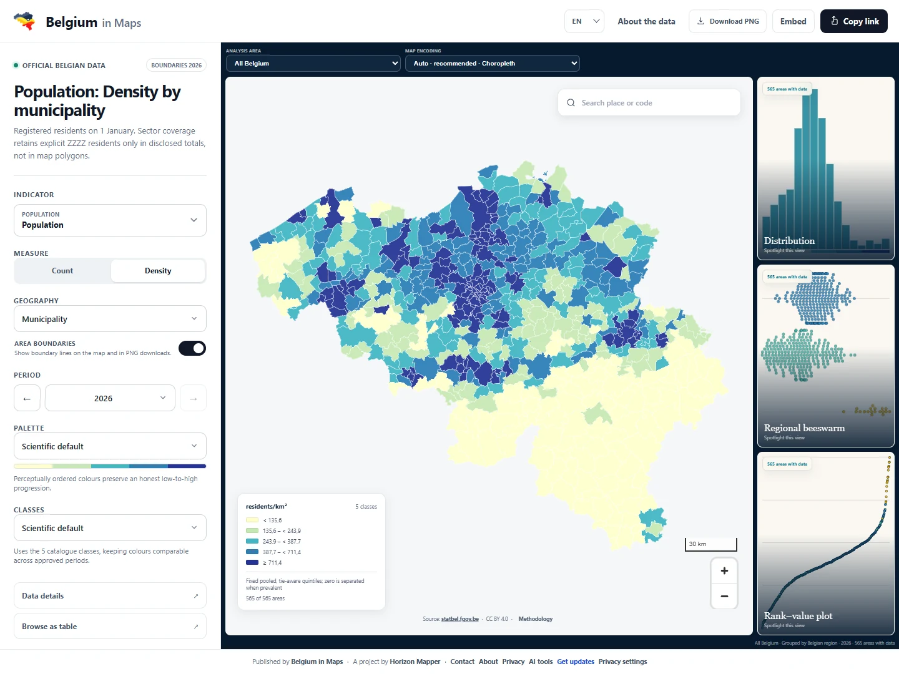The width and height of the screenshot is (899, 674).
Task: Go to previous period with left arrow
Action: tap(27, 398)
